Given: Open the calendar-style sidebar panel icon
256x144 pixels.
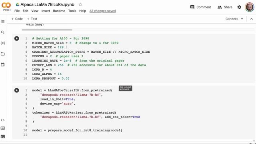Looking at the screenshot, I should pyautogui.click(x=3, y=65).
